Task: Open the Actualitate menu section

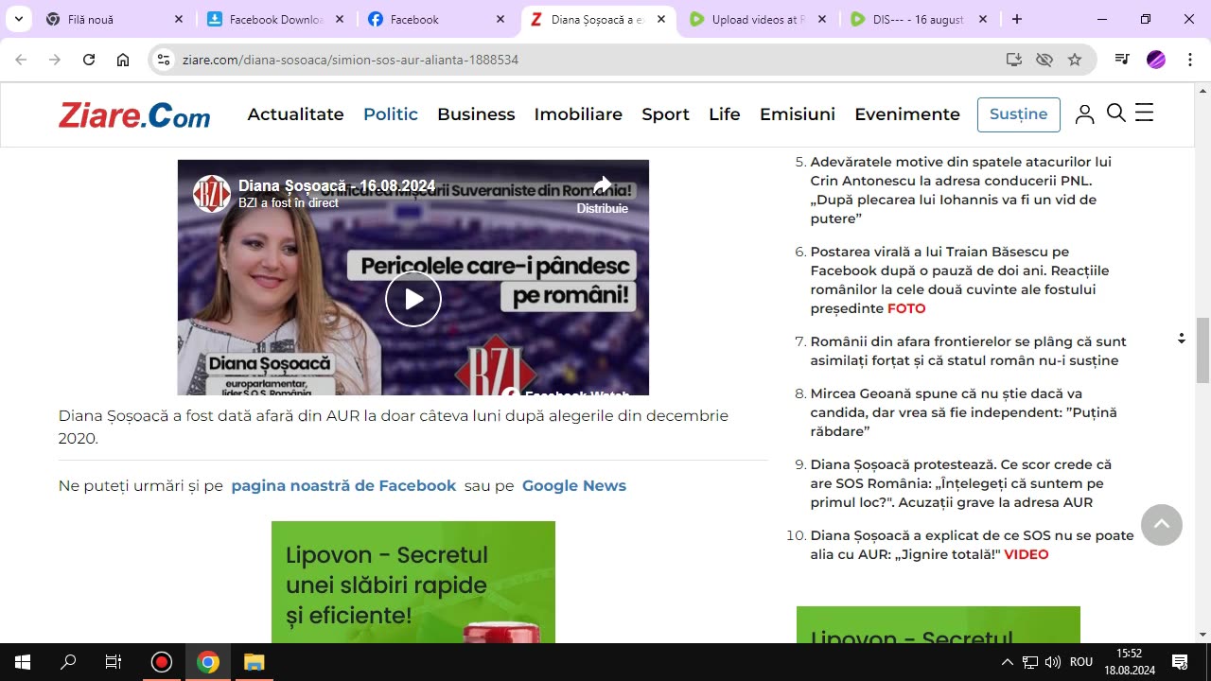Action: 295,114
